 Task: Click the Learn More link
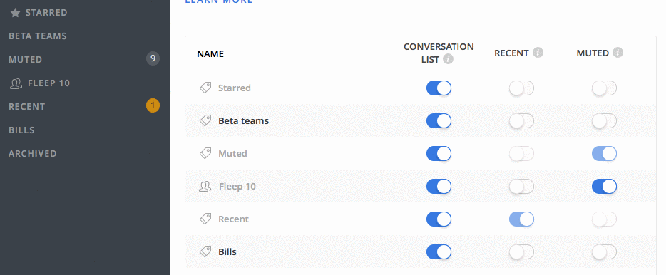219,1
